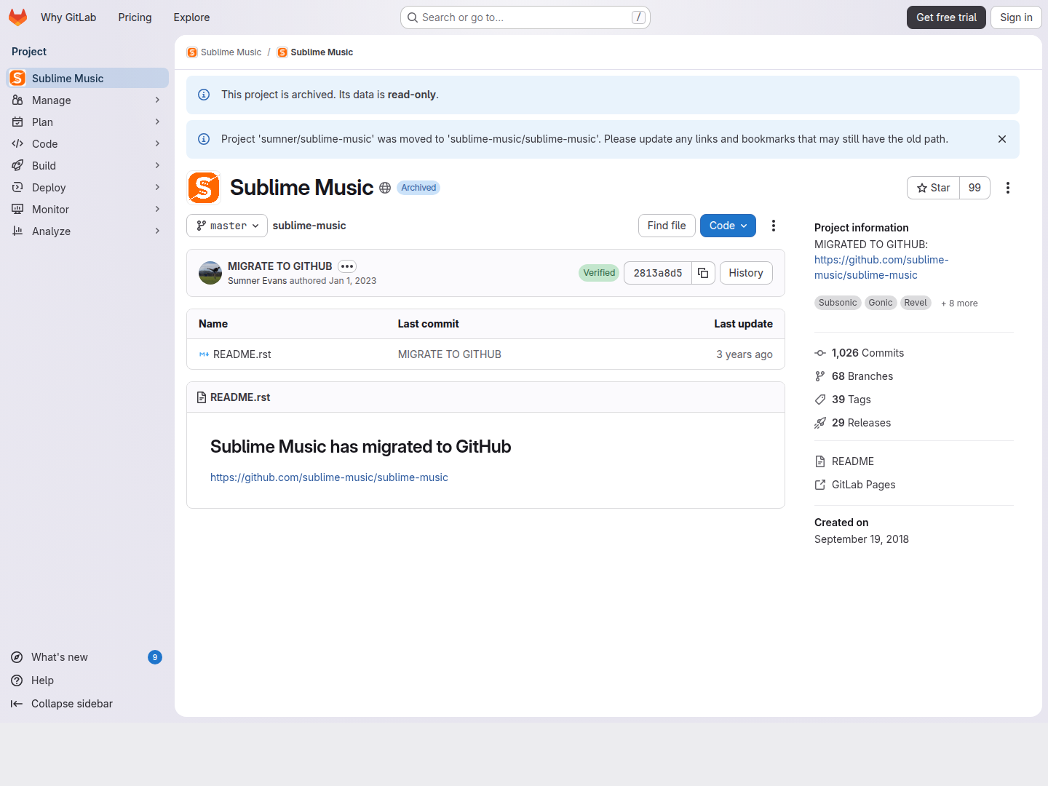Open GitHub link in Project information
This screenshot has width=1048, height=786.
coord(881,267)
